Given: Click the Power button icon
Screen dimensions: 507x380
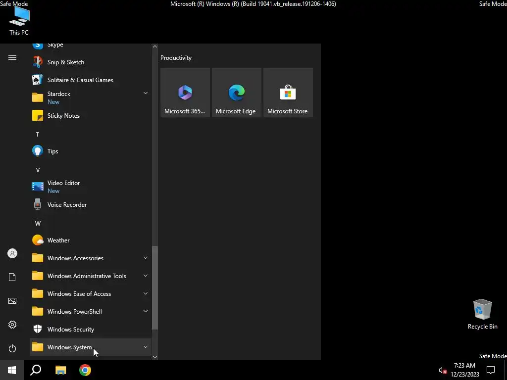Looking at the screenshot, I should click(x=12, y=348).
